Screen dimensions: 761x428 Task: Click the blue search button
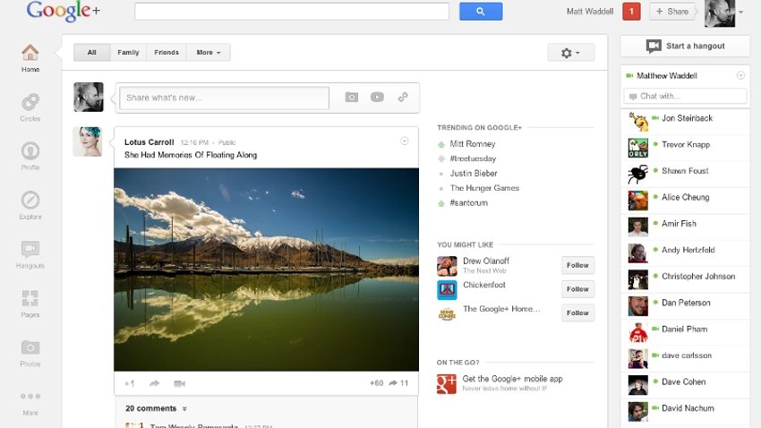[x=481, y=11]
